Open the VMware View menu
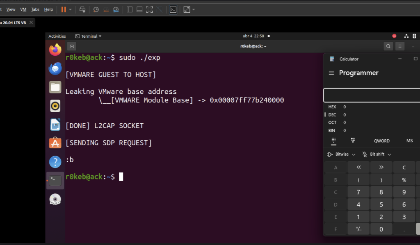Screen dimensions: 420x245 tap(11, 9)
